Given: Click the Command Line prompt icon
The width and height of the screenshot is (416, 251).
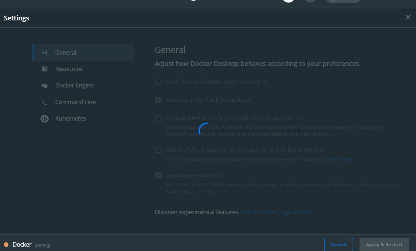Looking at the screenshot, I should (x=44, y=102).
